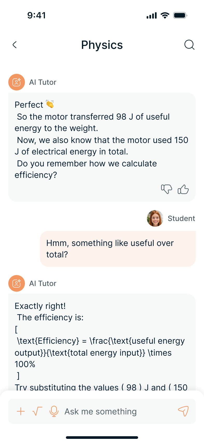Viewport: 204px width, 443px height.
Task: Select the student's 'useful over total' message
Action: [x=118, y=249]
